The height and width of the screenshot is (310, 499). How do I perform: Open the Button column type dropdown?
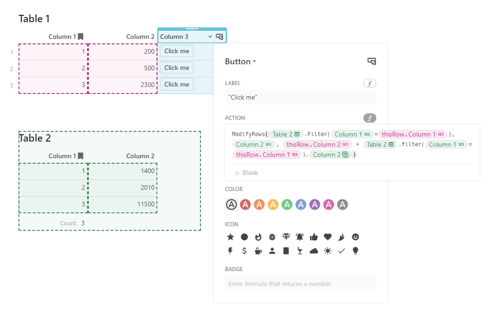[240, 62]
